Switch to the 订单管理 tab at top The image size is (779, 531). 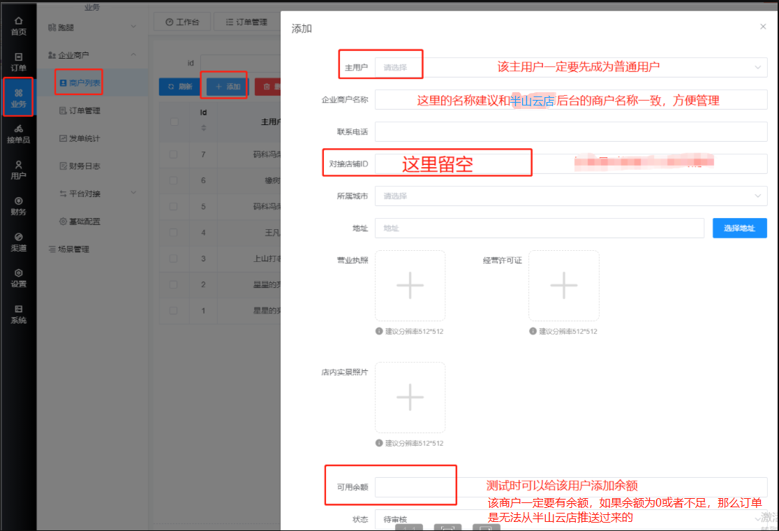tap(247, 22)
